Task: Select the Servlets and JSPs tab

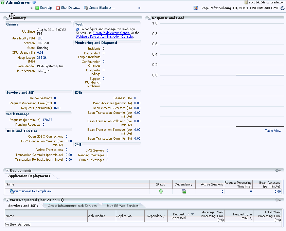Action: coord(23,206)
